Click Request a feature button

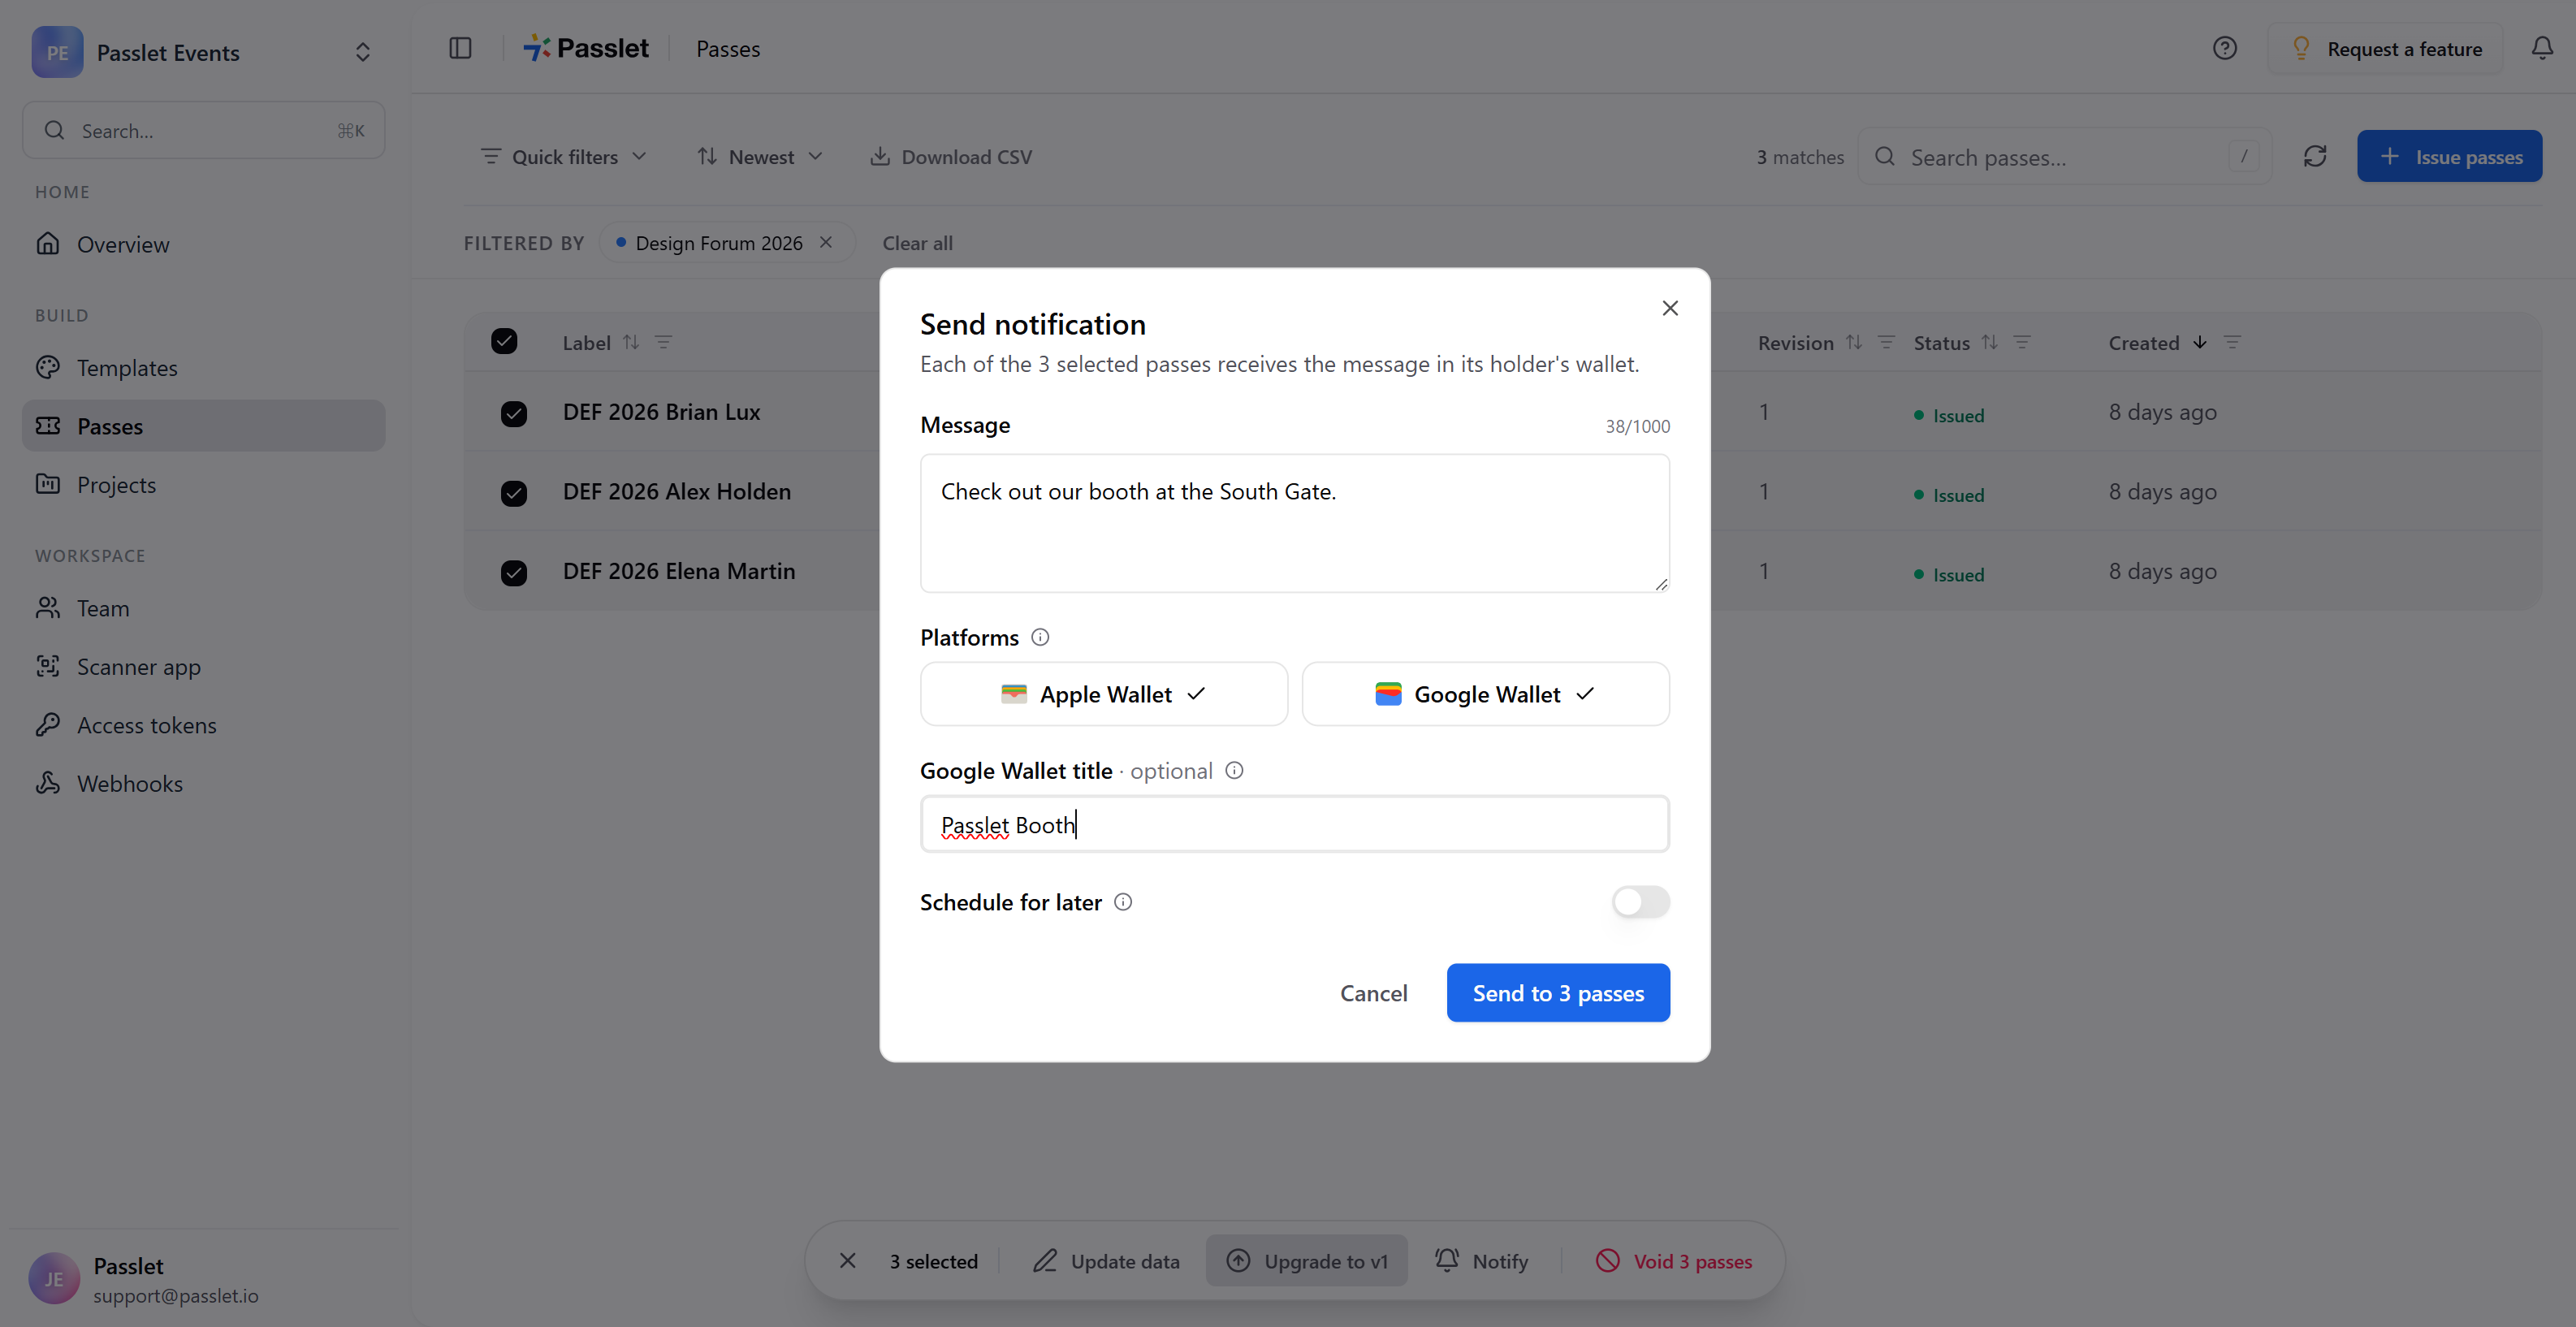click(x=2385, y=49)
